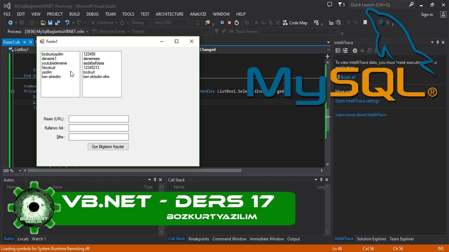Open the Process selection dropdown
This screenshot has width=449, height=252.
click(x=56, y=31)
